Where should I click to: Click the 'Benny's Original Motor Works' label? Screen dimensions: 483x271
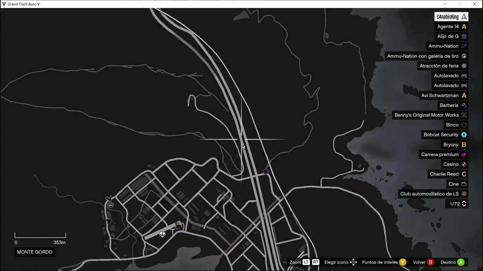[x=426, y=115]
